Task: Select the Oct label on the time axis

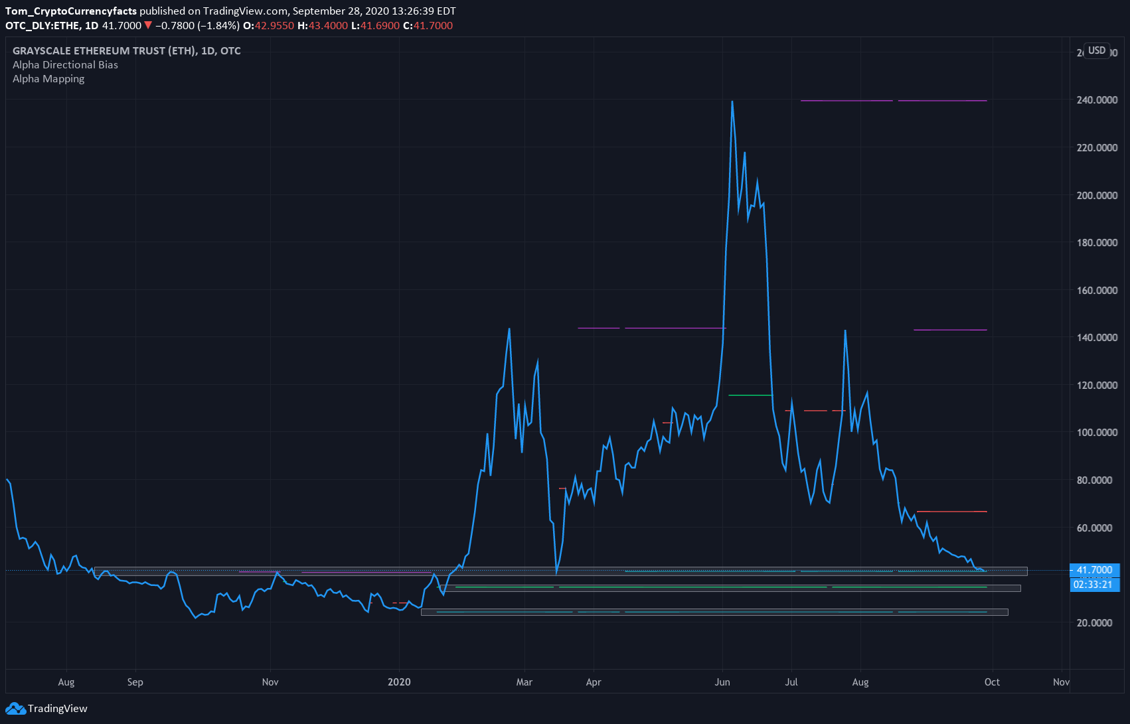Action: click(992, 682)
